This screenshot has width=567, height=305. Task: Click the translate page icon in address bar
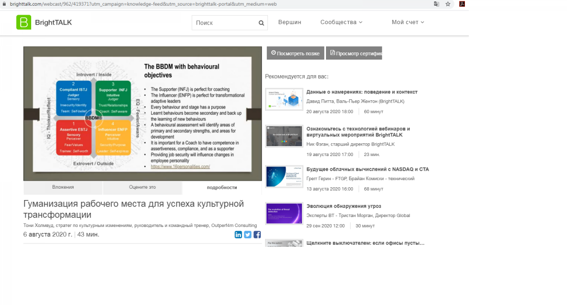[x=436, y=4]
